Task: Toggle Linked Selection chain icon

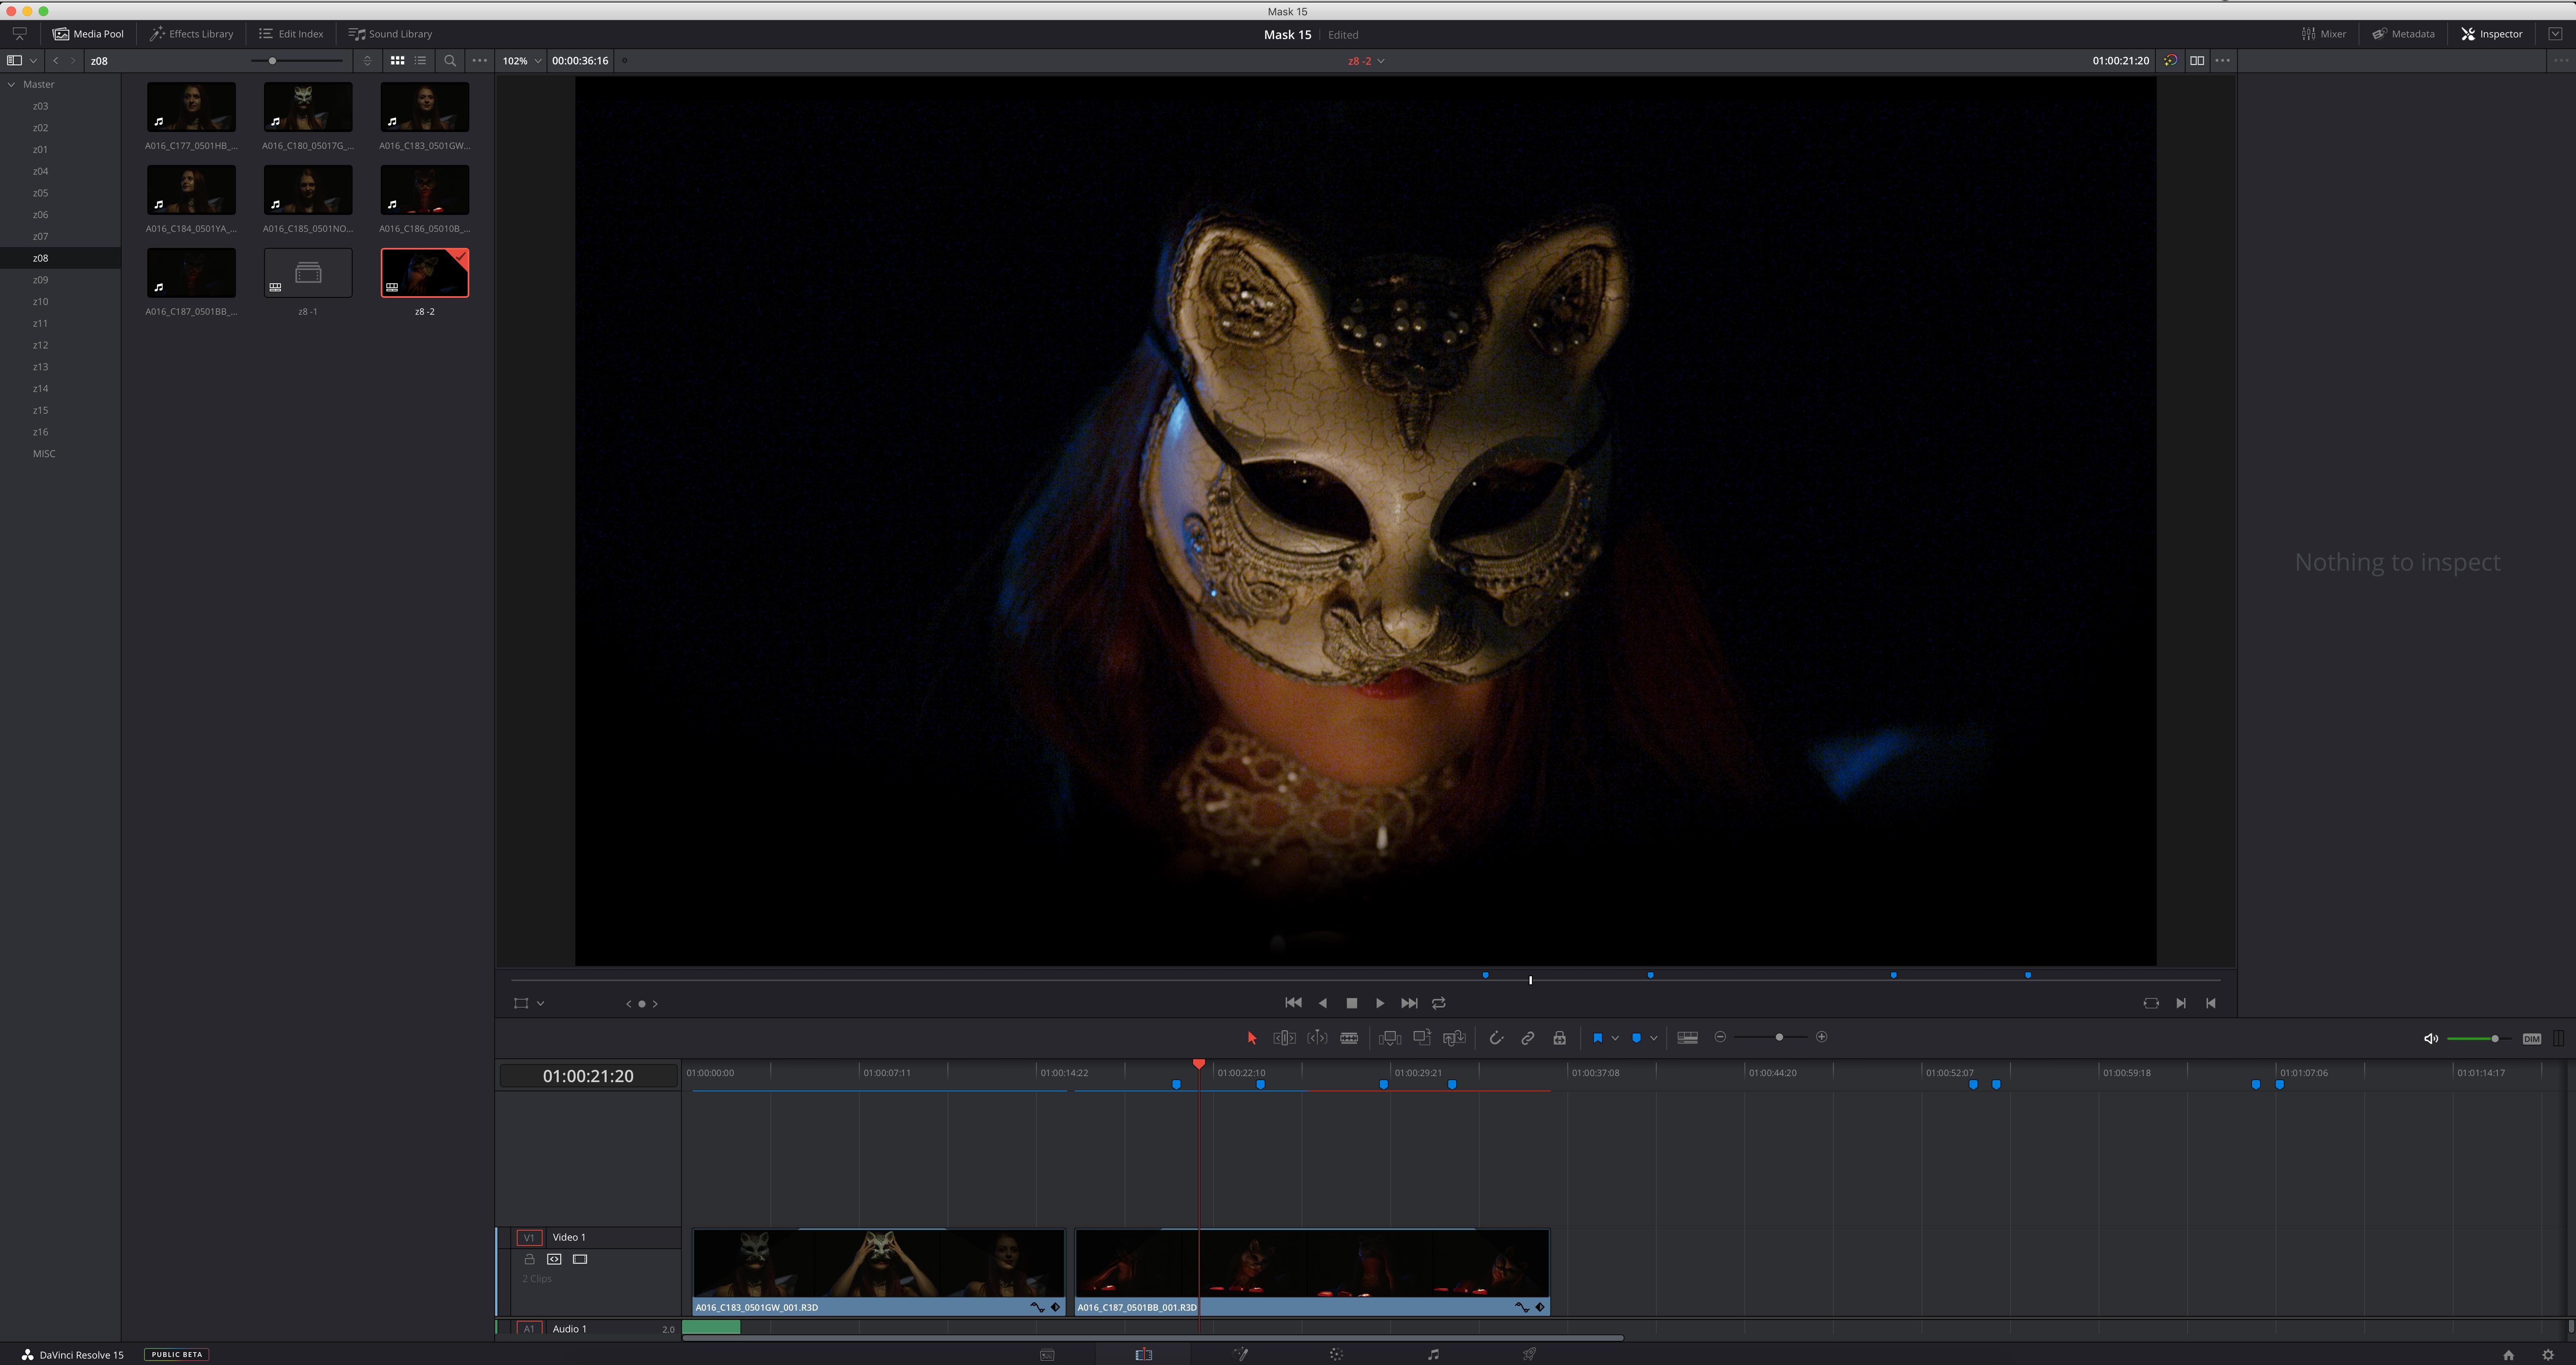Action: [x=1528, y=1038]
